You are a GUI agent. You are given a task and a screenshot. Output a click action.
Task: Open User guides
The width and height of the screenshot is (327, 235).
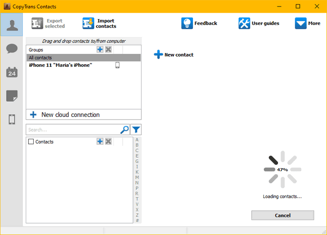[x=259, y=23]
